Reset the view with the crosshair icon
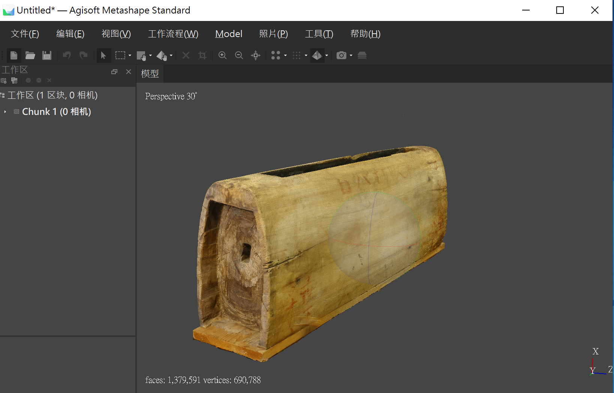Image resolution: width=614 pixels, height=393 pixels. 256,55
